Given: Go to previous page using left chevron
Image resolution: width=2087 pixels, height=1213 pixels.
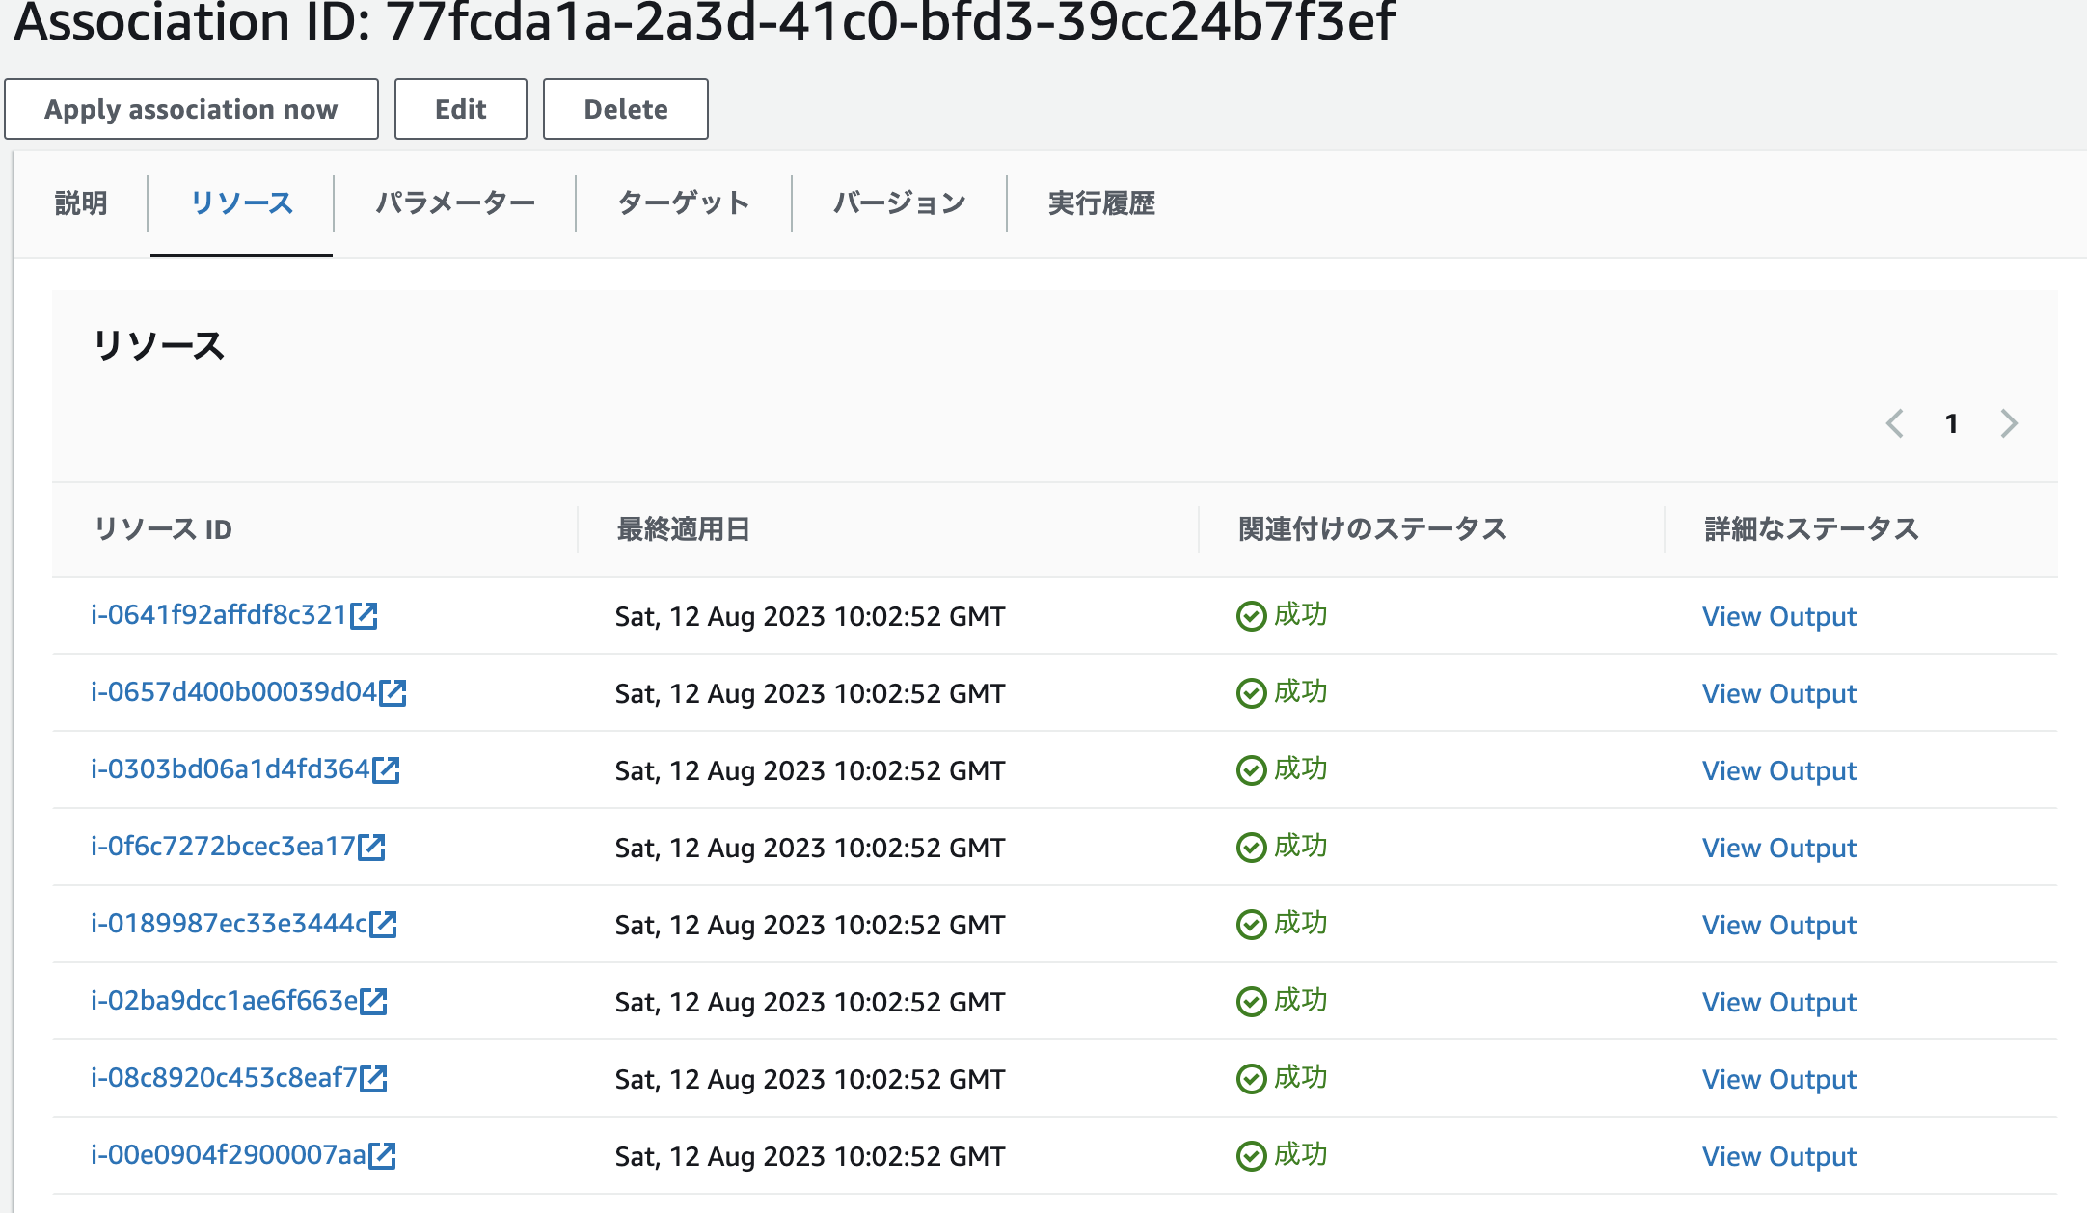Looking at the screenshot, I should coord(1895,423).
